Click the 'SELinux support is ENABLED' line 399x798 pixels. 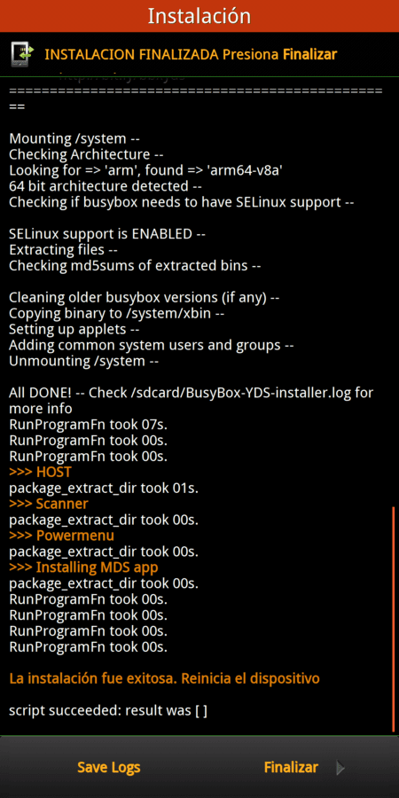(x=107, y=234)
